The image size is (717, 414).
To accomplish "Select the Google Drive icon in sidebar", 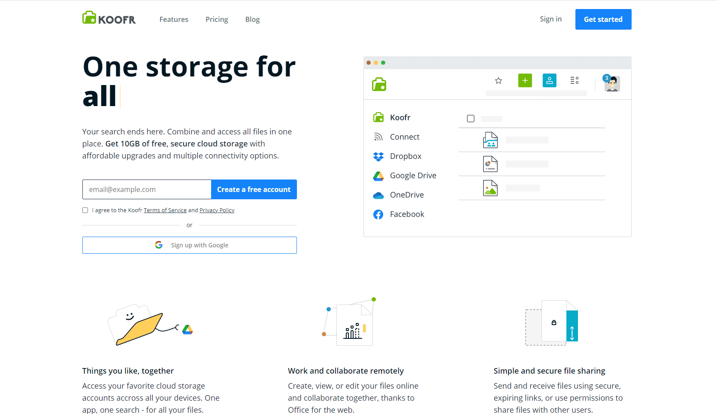I will pyautogui.click(x=378, y=176).
